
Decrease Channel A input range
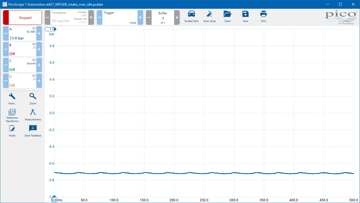point(6,33)
